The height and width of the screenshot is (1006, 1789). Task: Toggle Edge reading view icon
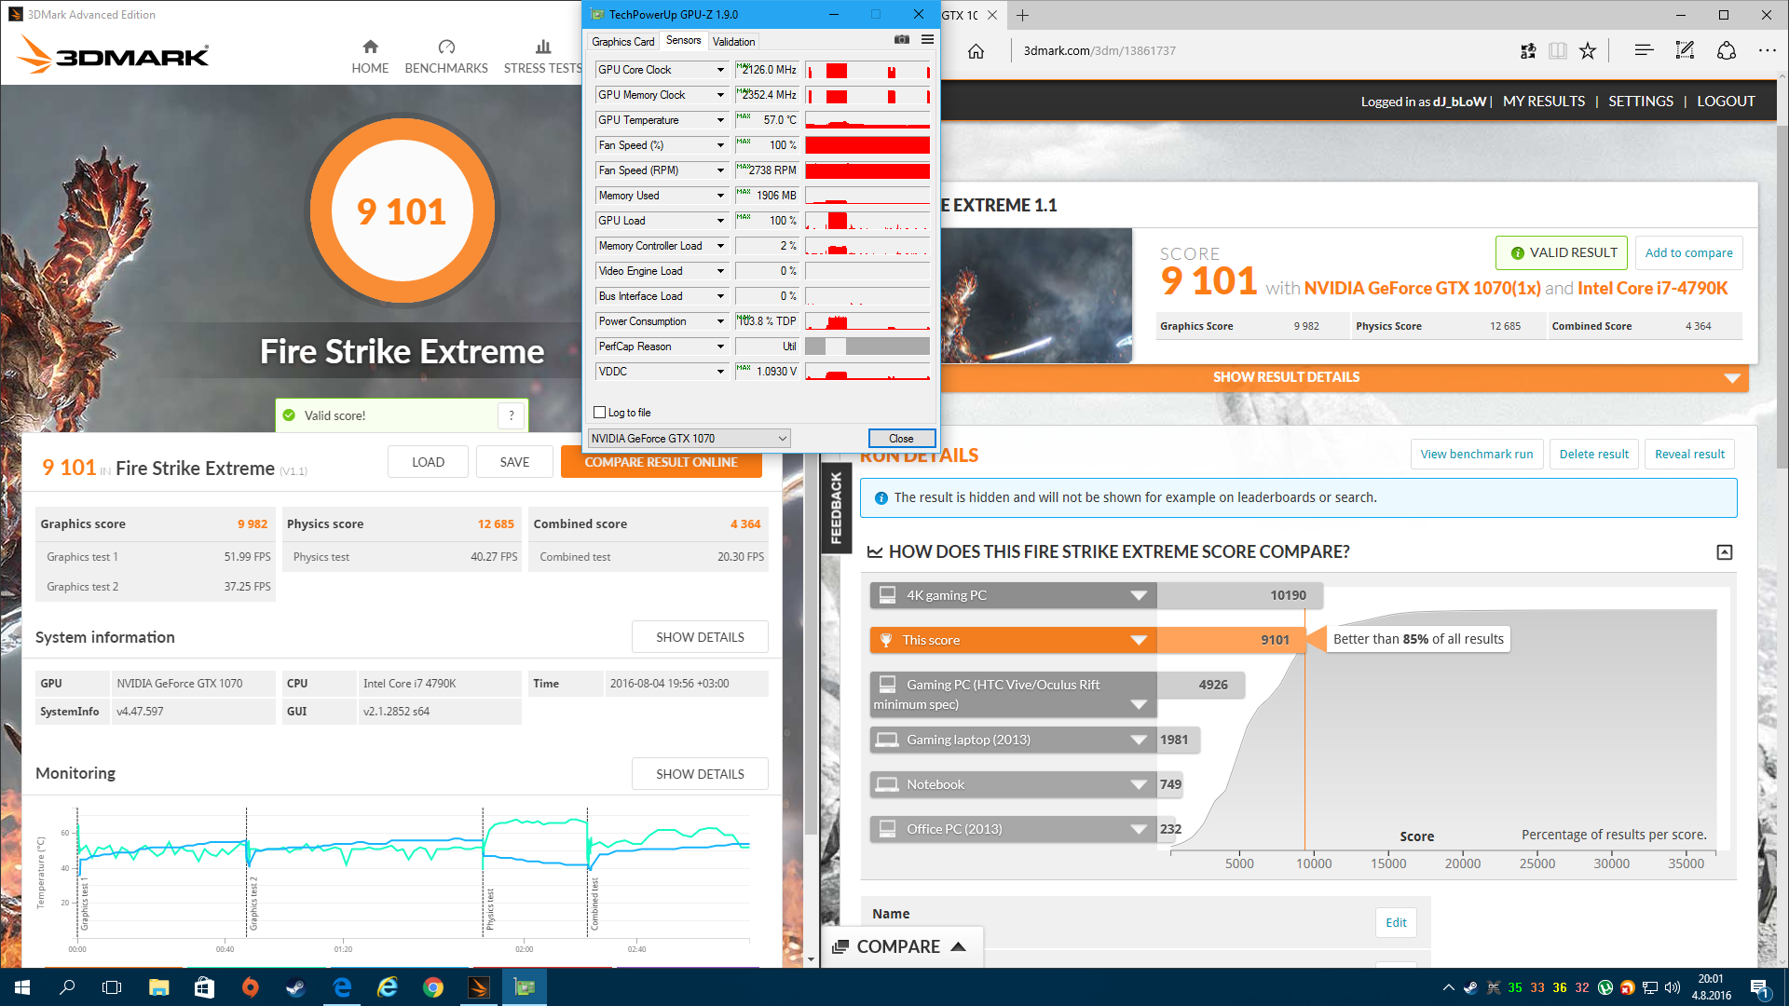(x=1557, y=51)
